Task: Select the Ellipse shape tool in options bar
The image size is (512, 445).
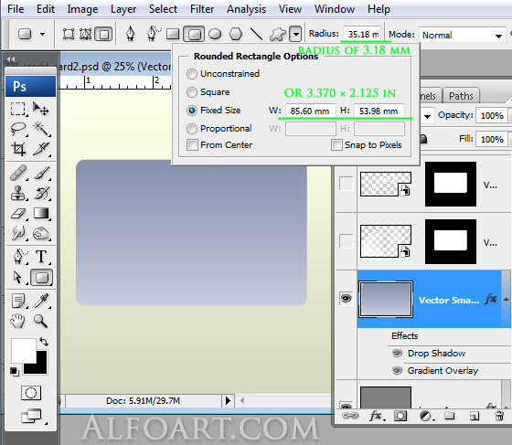Action: point(215,34)
